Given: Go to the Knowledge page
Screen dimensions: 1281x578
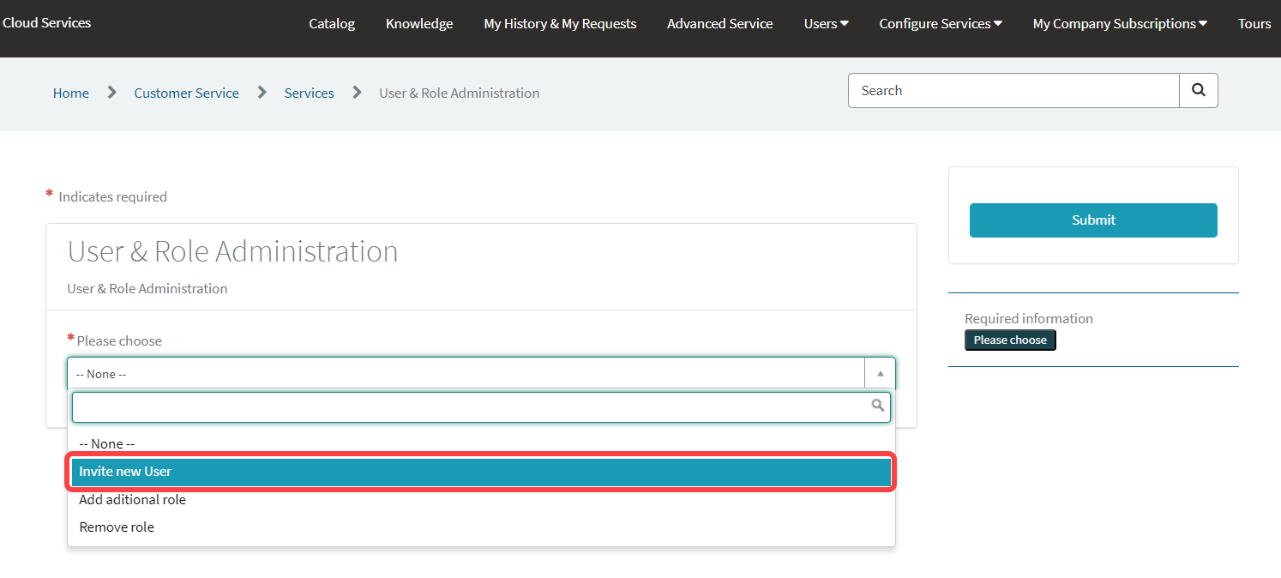Looking at the screenshot, I should (x=419, y=24).
